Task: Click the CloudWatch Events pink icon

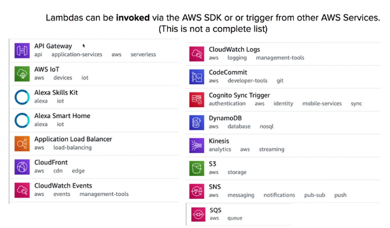Action: tap(22, 190)
